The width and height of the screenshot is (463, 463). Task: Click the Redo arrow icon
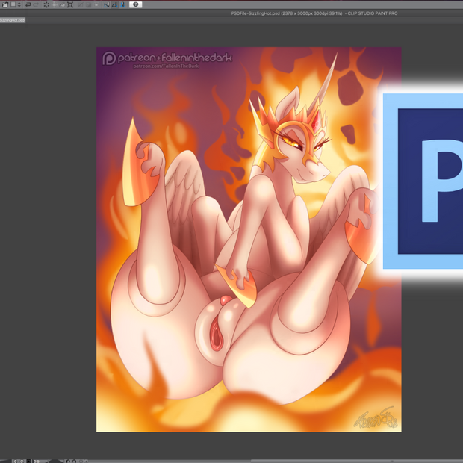tap(36, 4)
